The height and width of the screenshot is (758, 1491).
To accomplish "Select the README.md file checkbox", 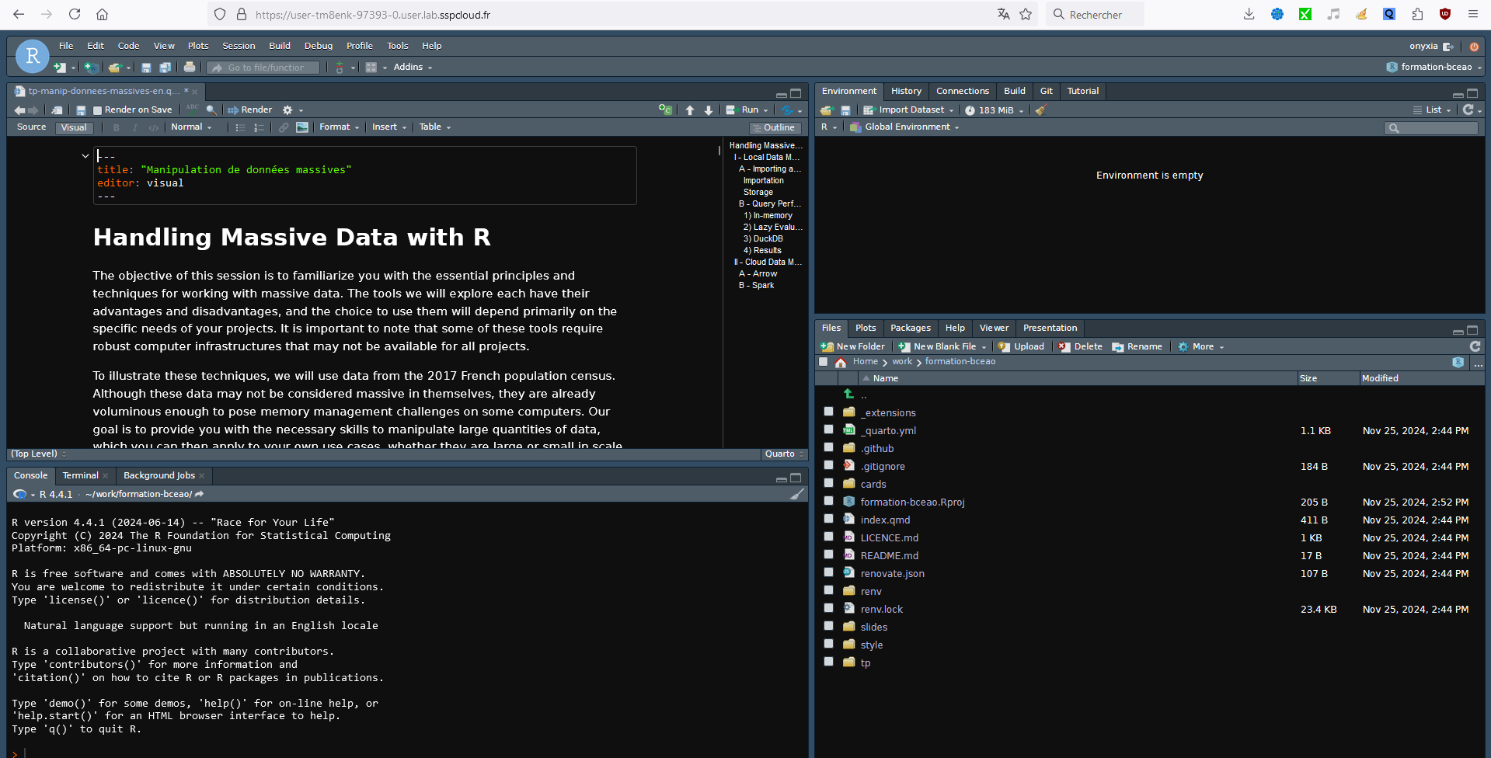I will tap(828, 555).
